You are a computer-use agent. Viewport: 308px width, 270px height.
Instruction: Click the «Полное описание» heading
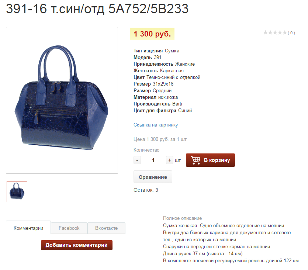(182, 218)
